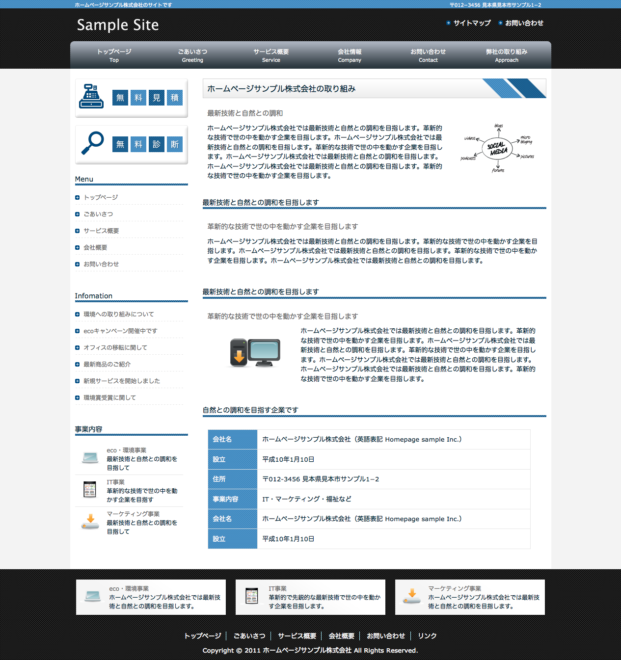Viewport: 621px width, 660px height.
Task: Open ecoキャンペーン開催中です information link
Action: [120, 331]
